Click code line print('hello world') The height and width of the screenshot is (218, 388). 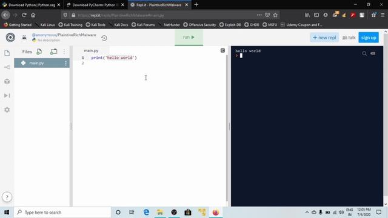tap(114, 58)
